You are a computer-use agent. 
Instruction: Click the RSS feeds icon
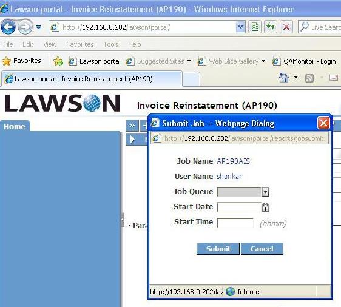[x=309, y=78]
